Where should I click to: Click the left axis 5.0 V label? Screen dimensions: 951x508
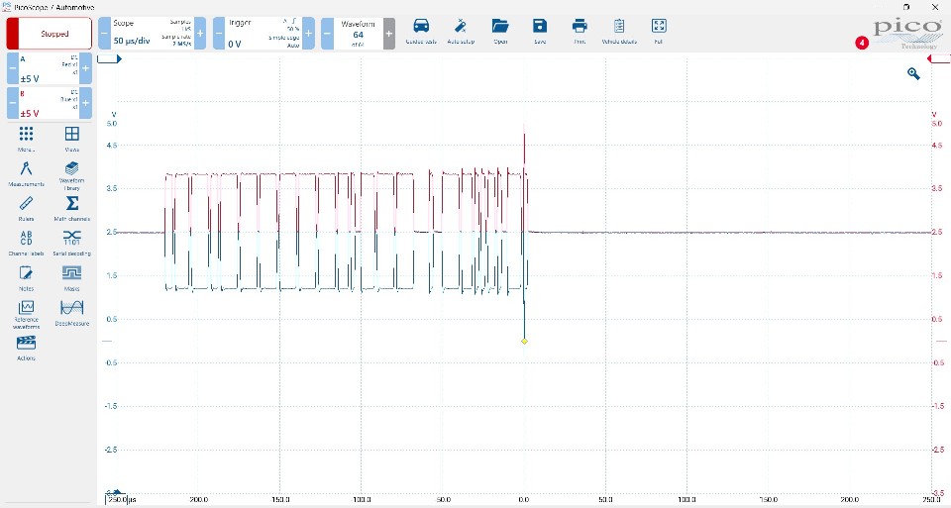[112, 124]
